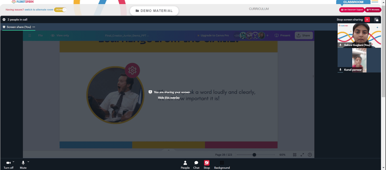Turn off the camera
Screen dimensions: 386x170
(8, 165)
